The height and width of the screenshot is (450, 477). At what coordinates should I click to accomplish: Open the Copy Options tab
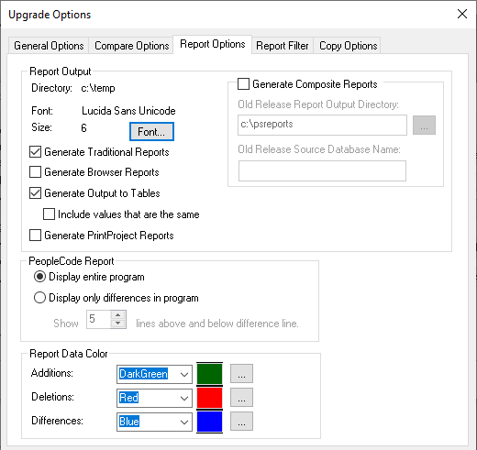pyautogui.click(x=348, y=46)
